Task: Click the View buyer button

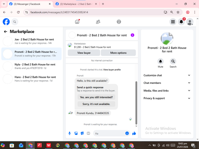Action: 84,53
